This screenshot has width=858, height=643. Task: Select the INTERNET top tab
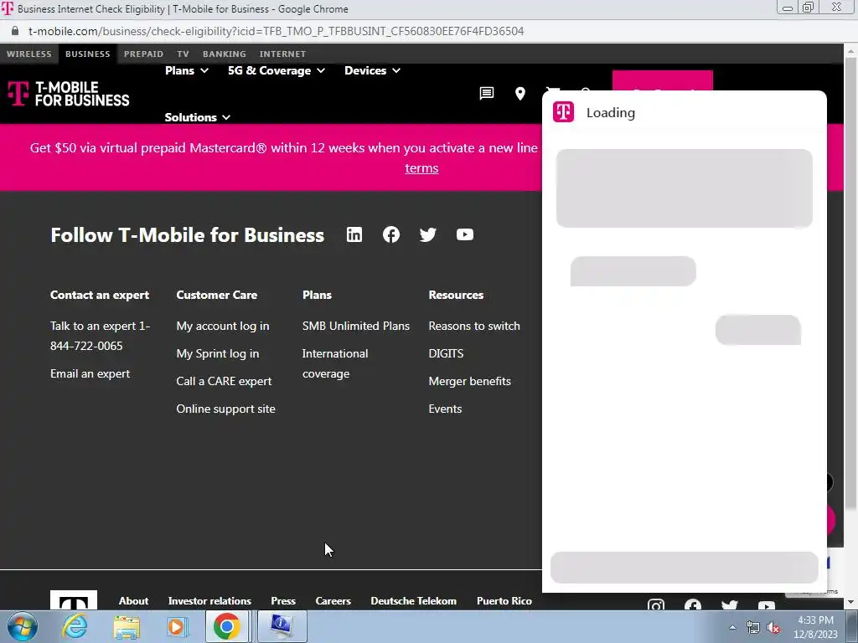[283, 54]
